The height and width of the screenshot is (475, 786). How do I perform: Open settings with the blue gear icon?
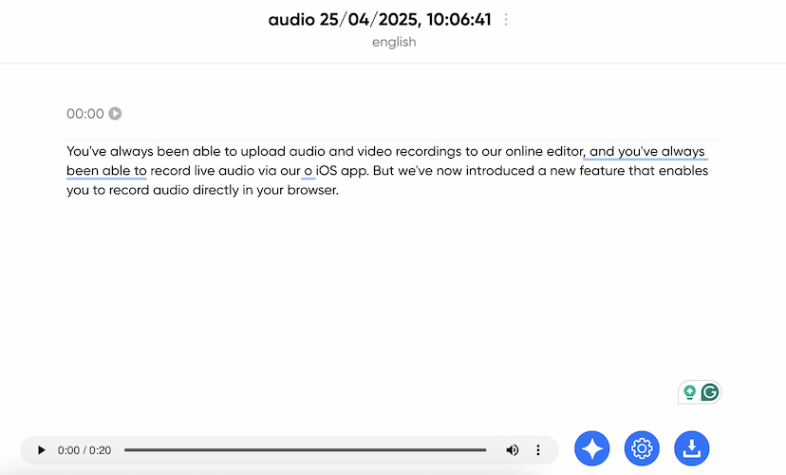tap(642, 448)
